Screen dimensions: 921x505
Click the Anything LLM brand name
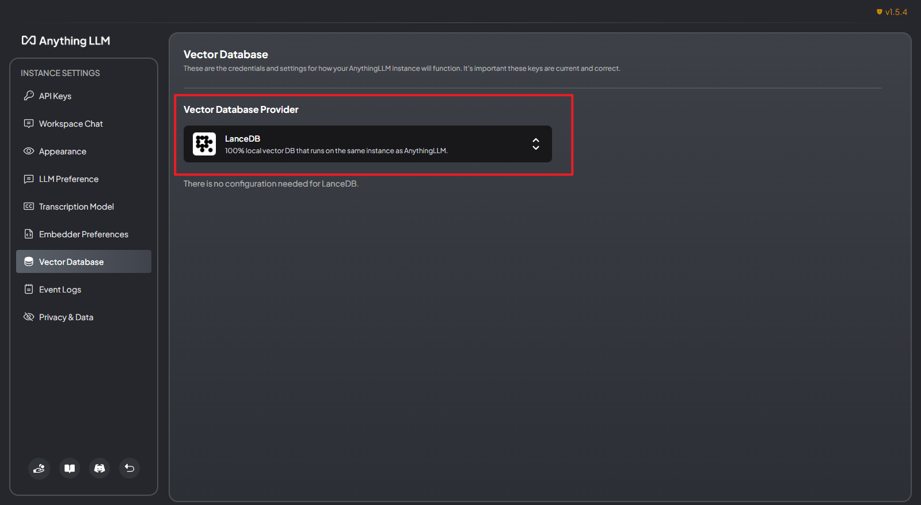click(x=74, y=41)
